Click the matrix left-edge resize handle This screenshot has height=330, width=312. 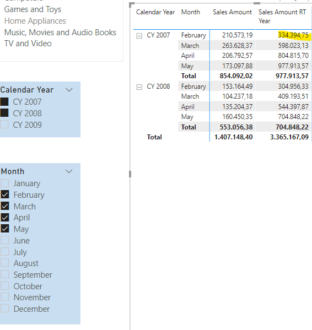pos(130,174)
